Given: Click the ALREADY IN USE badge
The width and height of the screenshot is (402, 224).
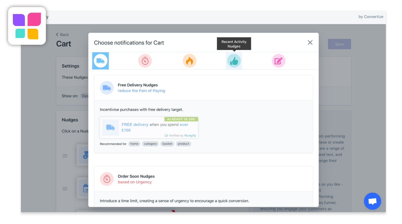Looking at the screenshot, I should (181, 119).
